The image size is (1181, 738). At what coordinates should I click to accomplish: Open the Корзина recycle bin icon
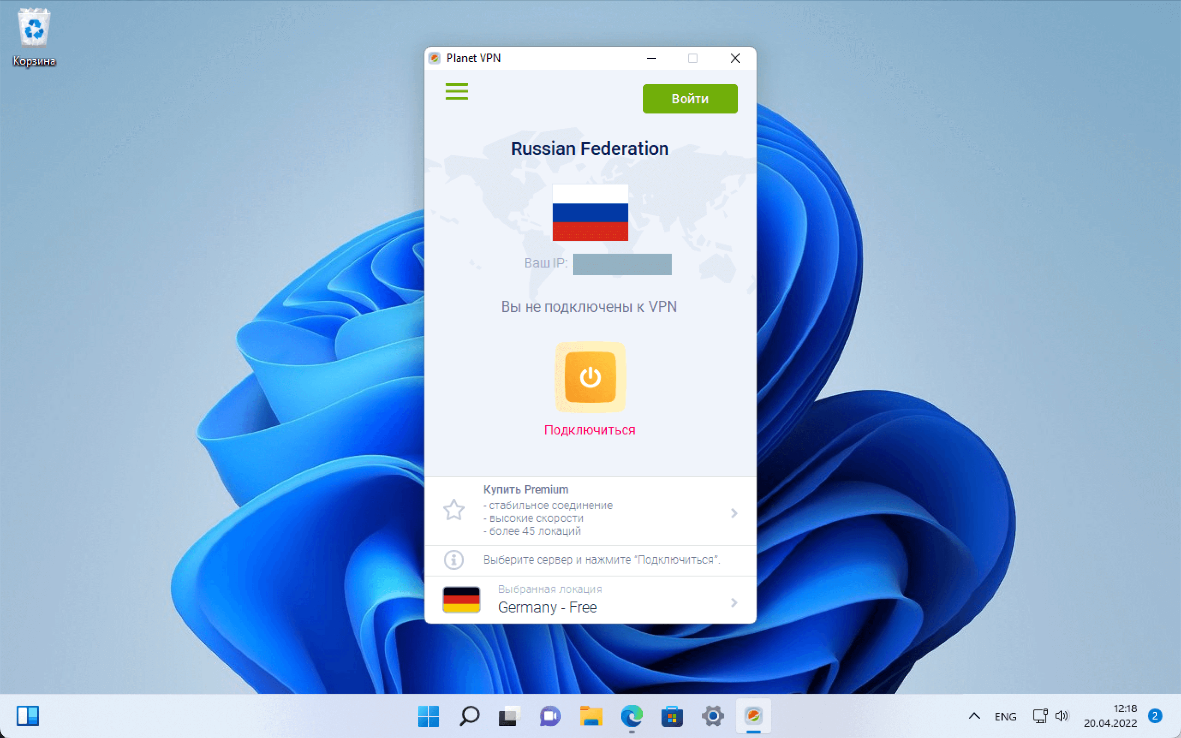click(34, 37)
